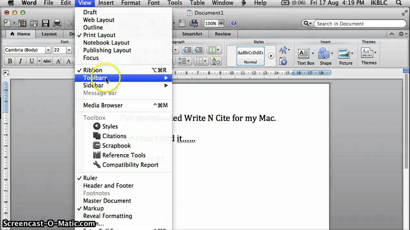Toggle the Sidebar toolbar icon
The image size is (410, 230).
pos(182,23)
